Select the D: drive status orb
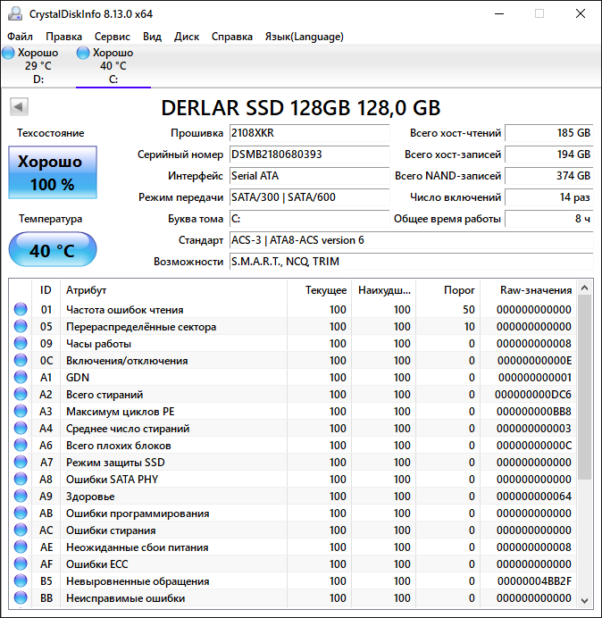This screenshot has width=602, height=618. point(8,53)
